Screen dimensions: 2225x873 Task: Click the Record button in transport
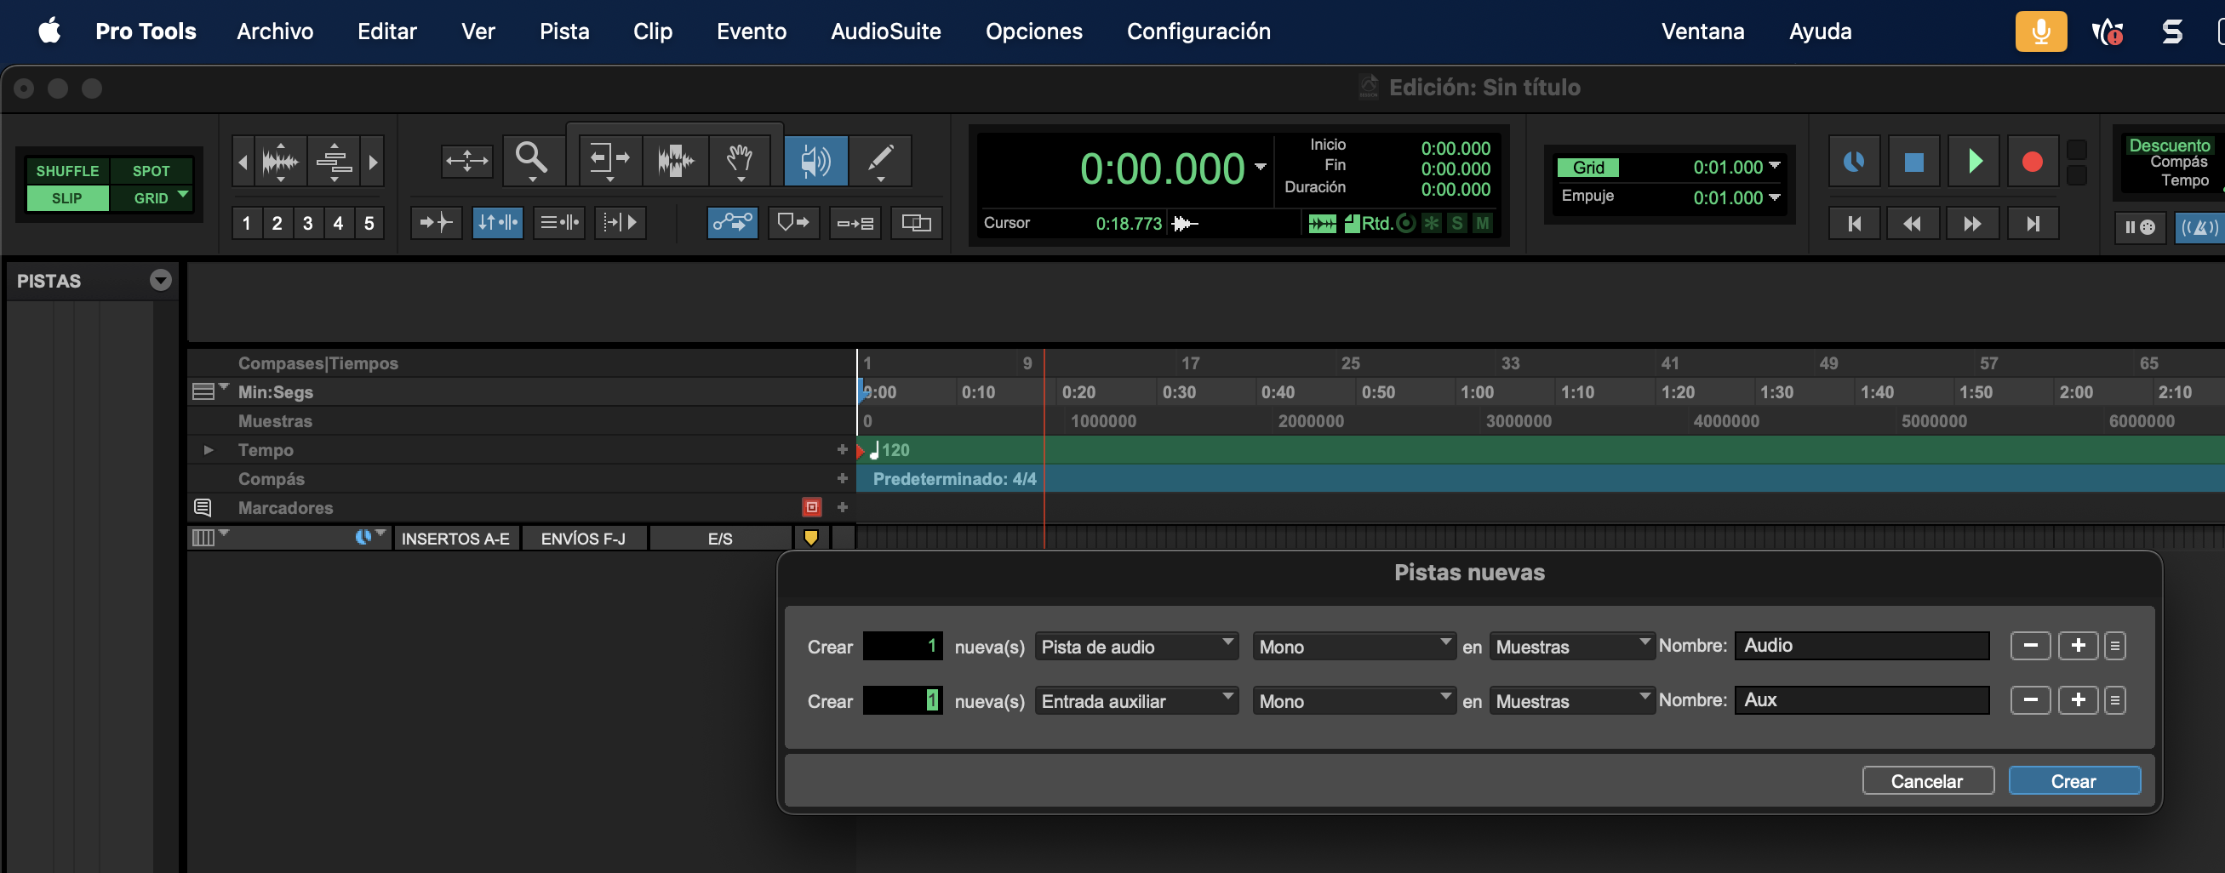coord(2032,162)
